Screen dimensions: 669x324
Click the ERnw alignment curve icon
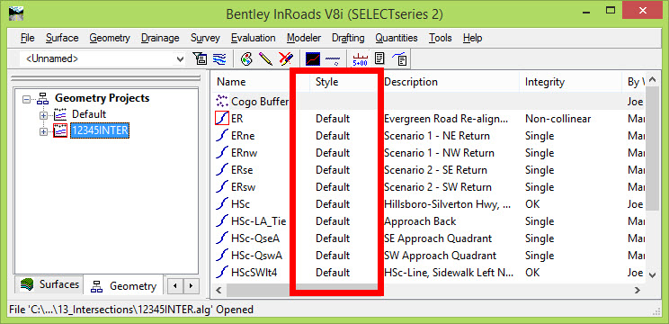click(x=222, y=153)
